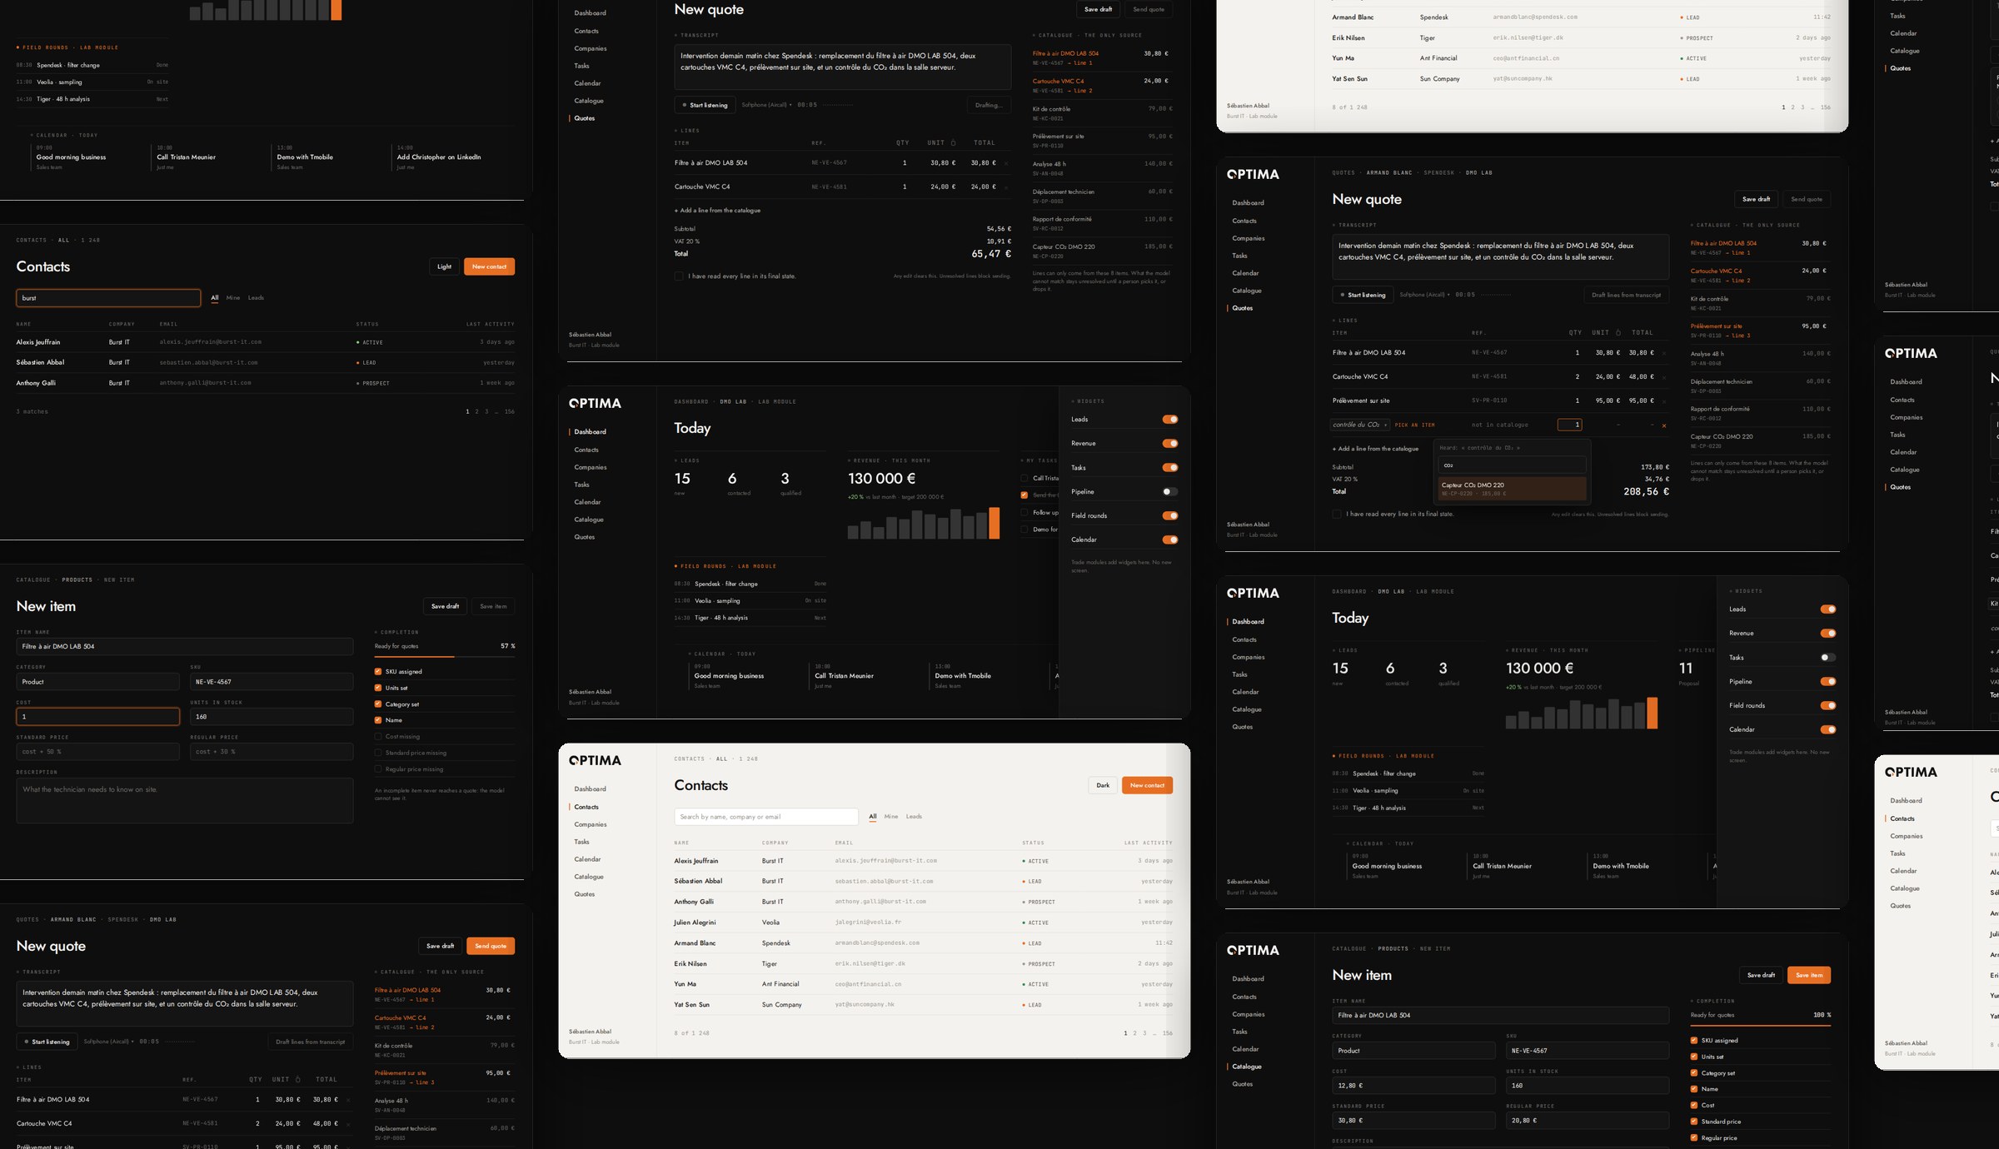
Task: Focus the co₂ search box in picker popup
Action: click(x=1513, y=465)
